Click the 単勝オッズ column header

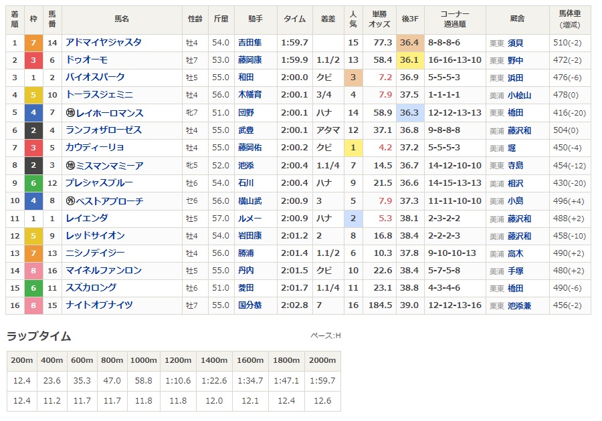[379, 19]
